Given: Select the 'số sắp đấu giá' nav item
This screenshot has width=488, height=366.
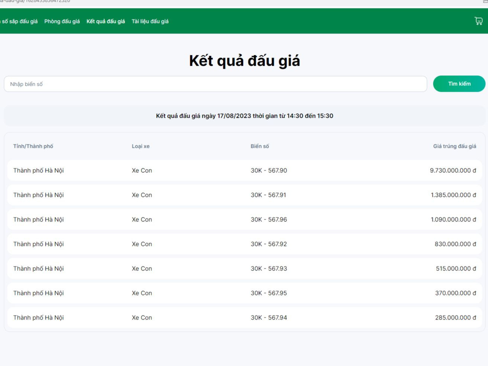Looking at the screenshot, I should coord(19,22).
